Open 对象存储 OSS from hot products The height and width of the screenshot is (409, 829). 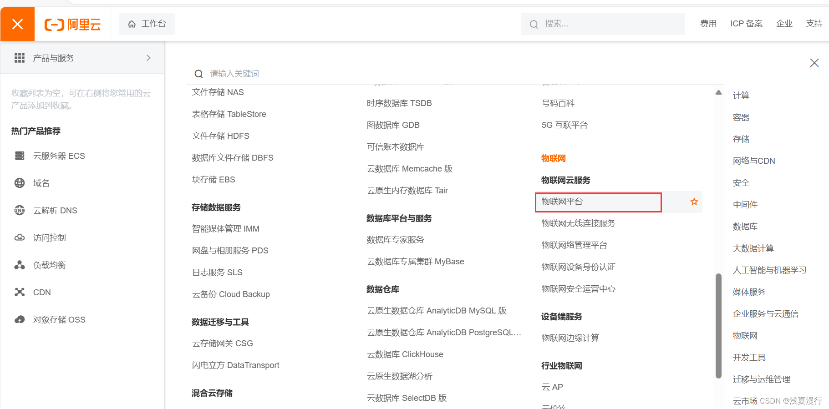point(59,319)
